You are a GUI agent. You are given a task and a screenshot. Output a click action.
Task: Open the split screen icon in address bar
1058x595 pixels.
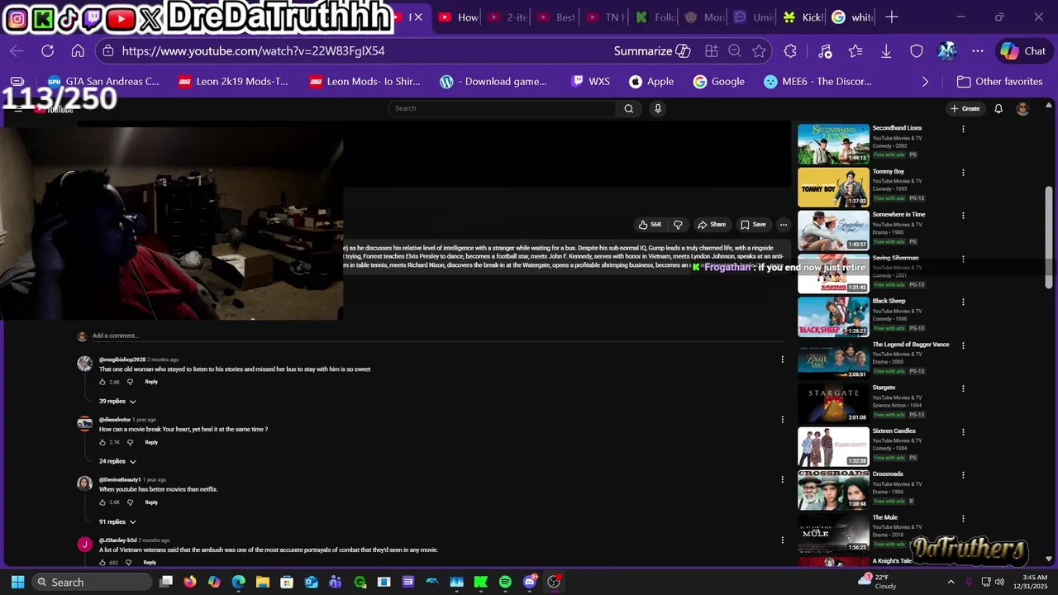coord(711,51)
